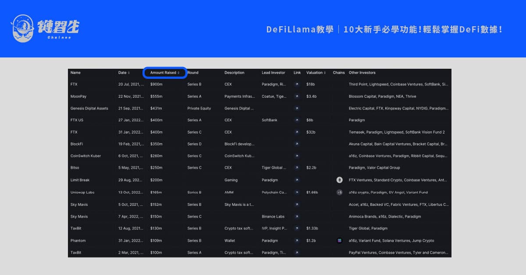Screen dimensions: 526x275
Task: Open the link arrow in Phantom row
Action: click(x=297, y=240)
